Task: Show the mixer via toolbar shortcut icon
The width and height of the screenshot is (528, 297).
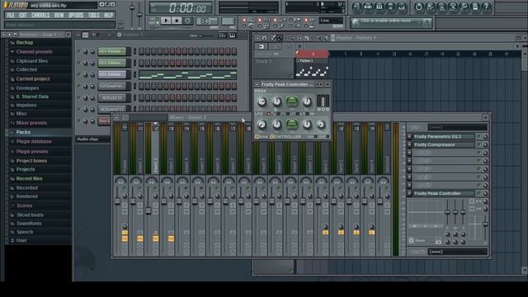Action: [x=402, y=7]
